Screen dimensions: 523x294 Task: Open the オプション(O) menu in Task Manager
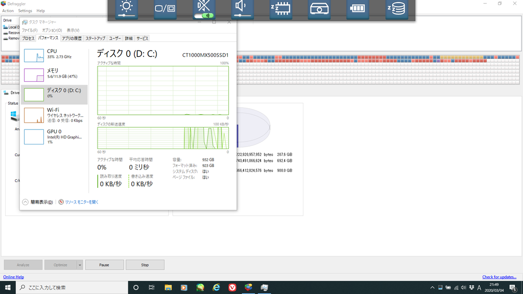[x=52, y=31]
